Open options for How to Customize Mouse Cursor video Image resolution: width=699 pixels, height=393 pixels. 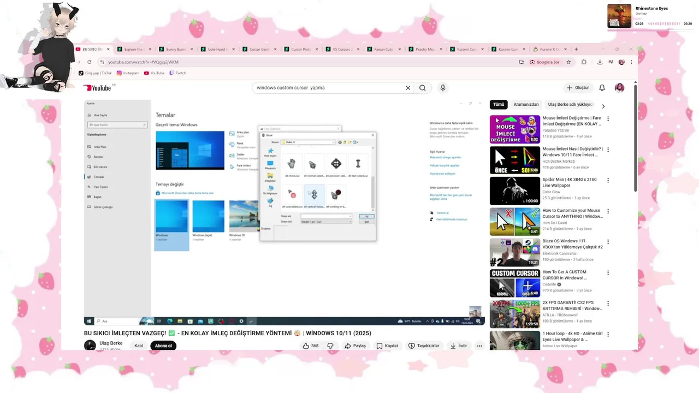(608, 211)
